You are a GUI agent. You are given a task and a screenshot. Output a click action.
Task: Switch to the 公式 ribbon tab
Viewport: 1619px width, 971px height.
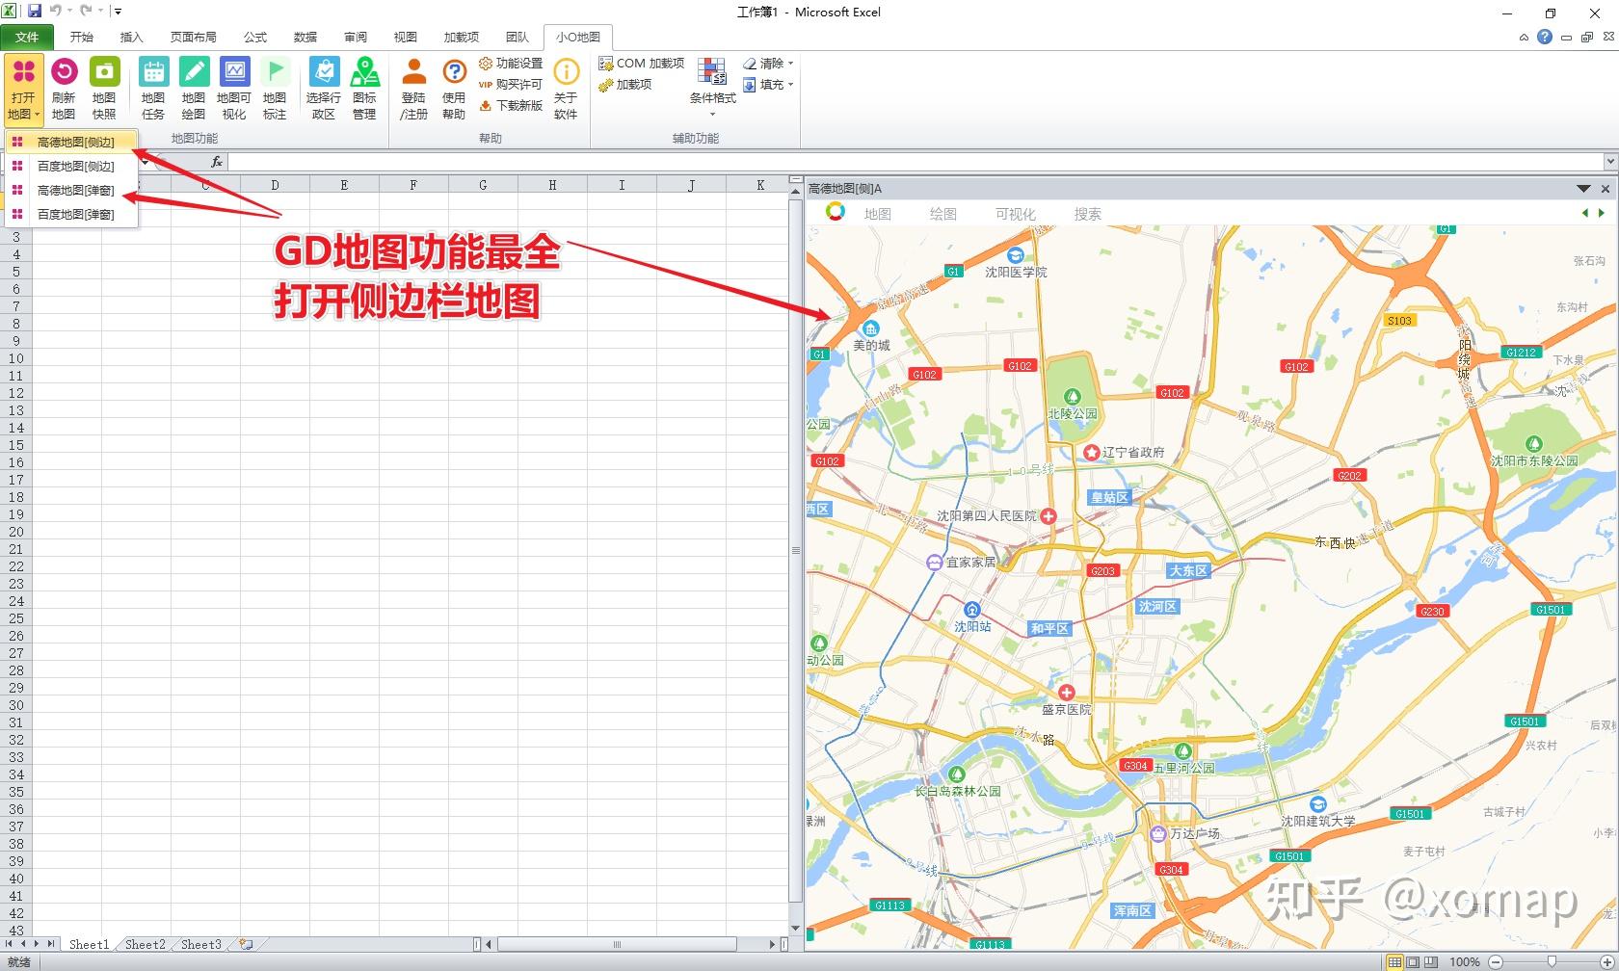pos(254,37)
